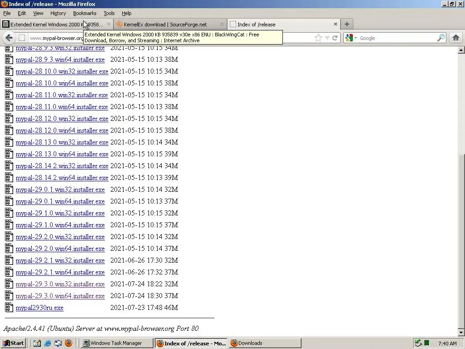
Task: Open a new tab with plus button
Action: (x=346, y=24)
